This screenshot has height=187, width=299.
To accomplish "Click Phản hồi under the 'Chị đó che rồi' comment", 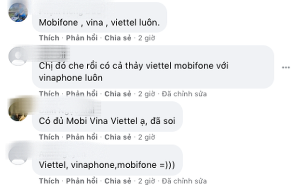I will tap(82, 94).
